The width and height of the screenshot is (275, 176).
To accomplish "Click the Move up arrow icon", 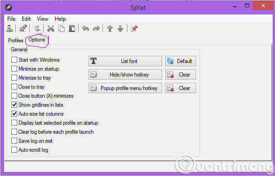I will [110, 28].
